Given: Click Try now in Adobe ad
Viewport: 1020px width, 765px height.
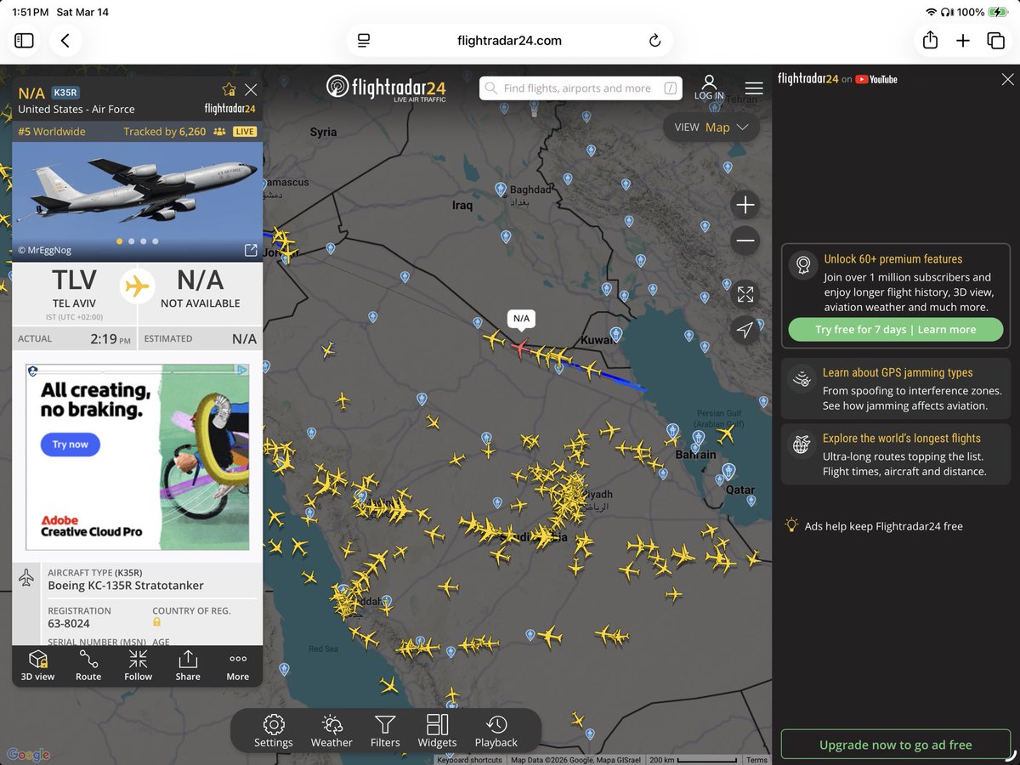Looking at the screenshot, I should [x=71, y=445].
